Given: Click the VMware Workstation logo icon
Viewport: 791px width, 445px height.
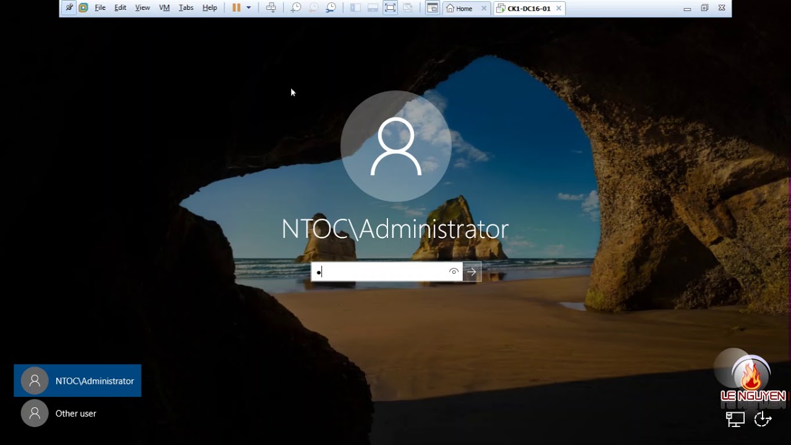Looking at the screenshot, I should pyautogui.click(x=83, y=8).
